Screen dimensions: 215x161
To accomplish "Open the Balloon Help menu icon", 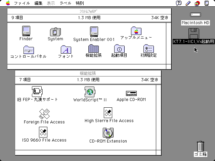I will point(179,3).
